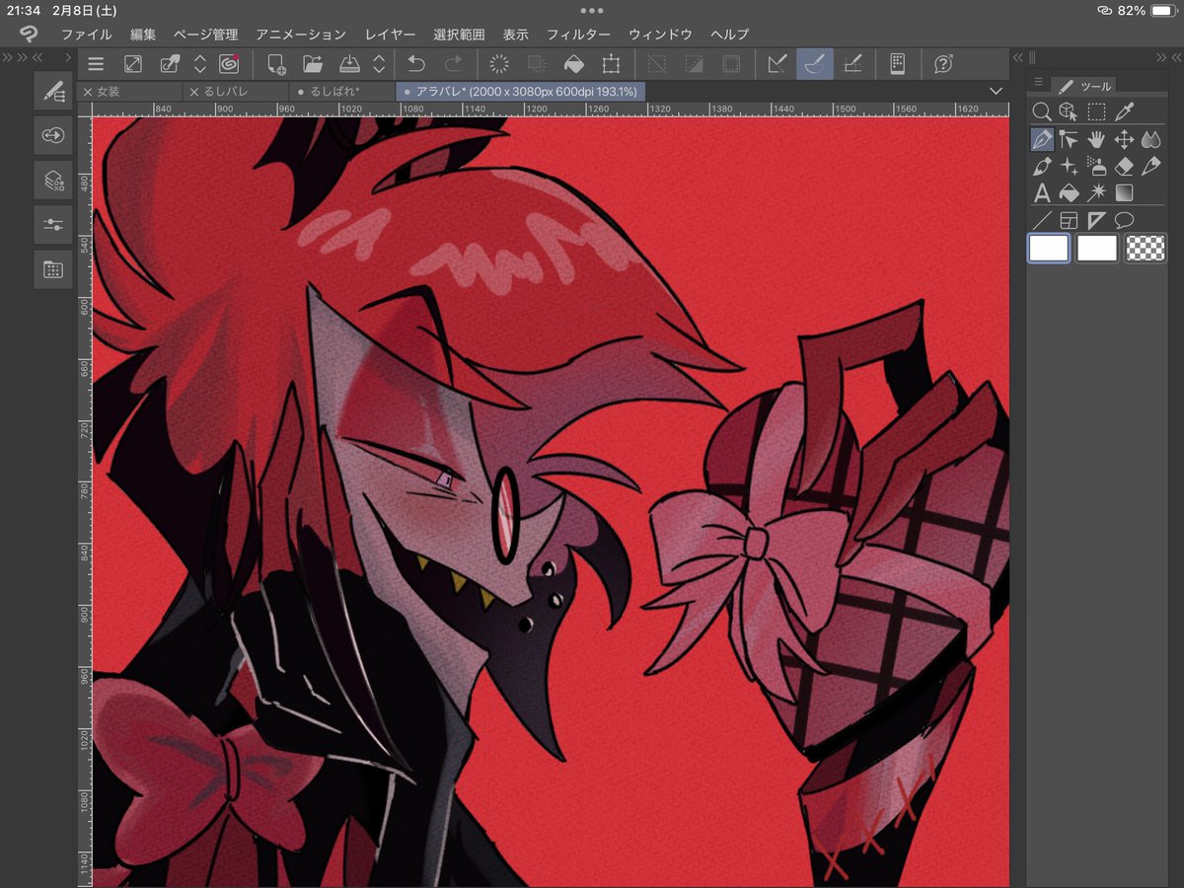
Task: Click the Open folder icon
Action: (313, 64)
